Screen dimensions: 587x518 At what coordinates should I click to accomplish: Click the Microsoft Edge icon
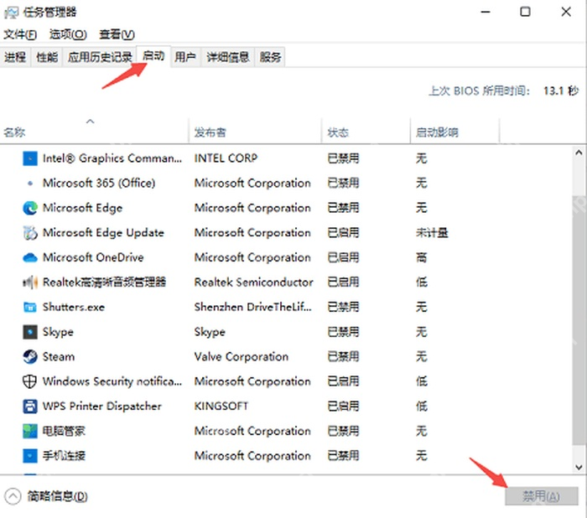(x=30, y=208)
